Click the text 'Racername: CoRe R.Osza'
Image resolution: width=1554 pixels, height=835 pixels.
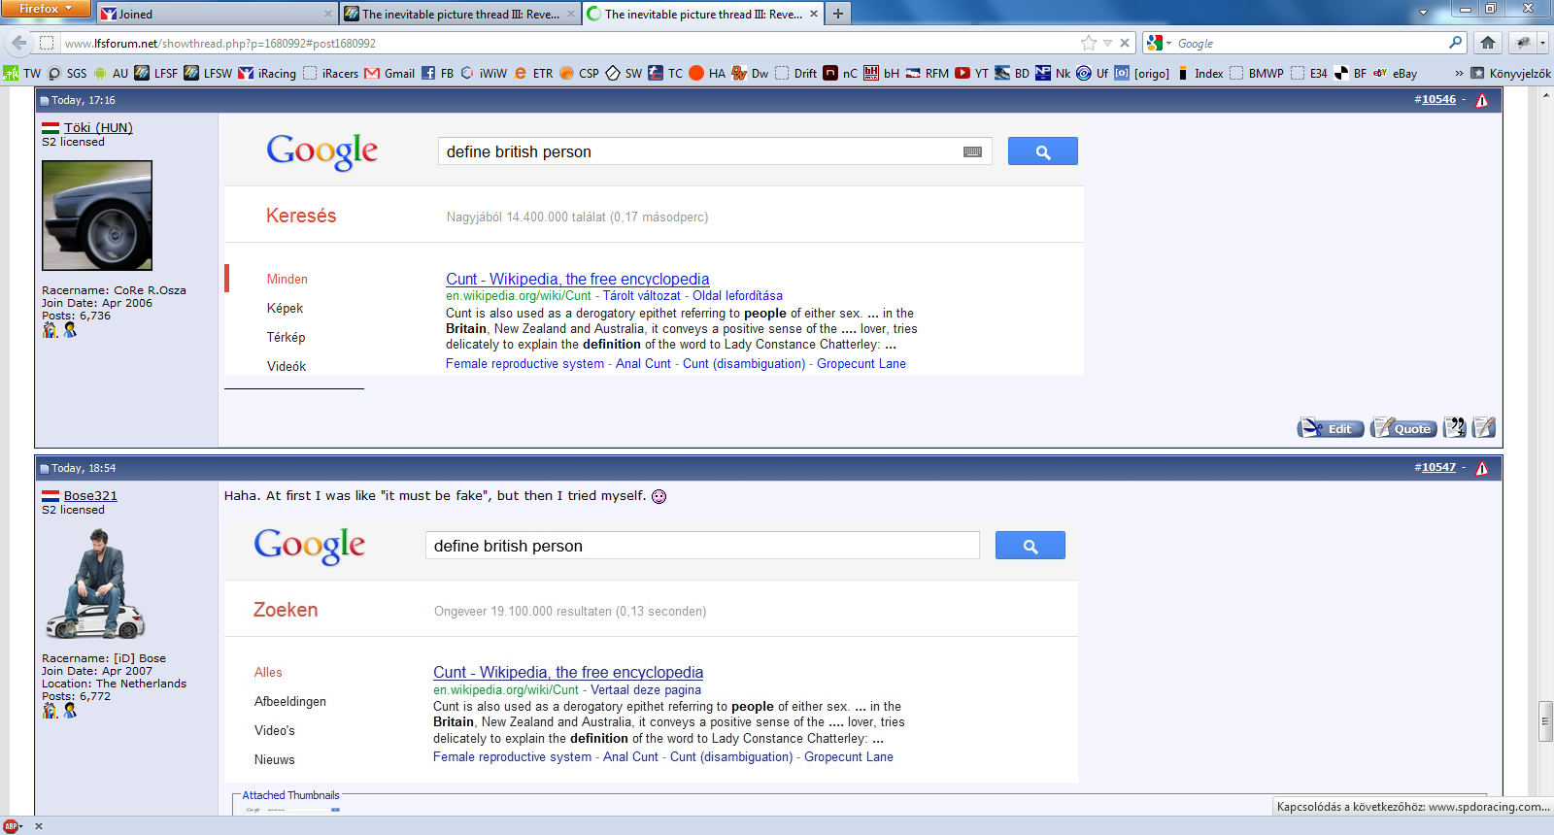pyautogui.click(x=114, y=290)
